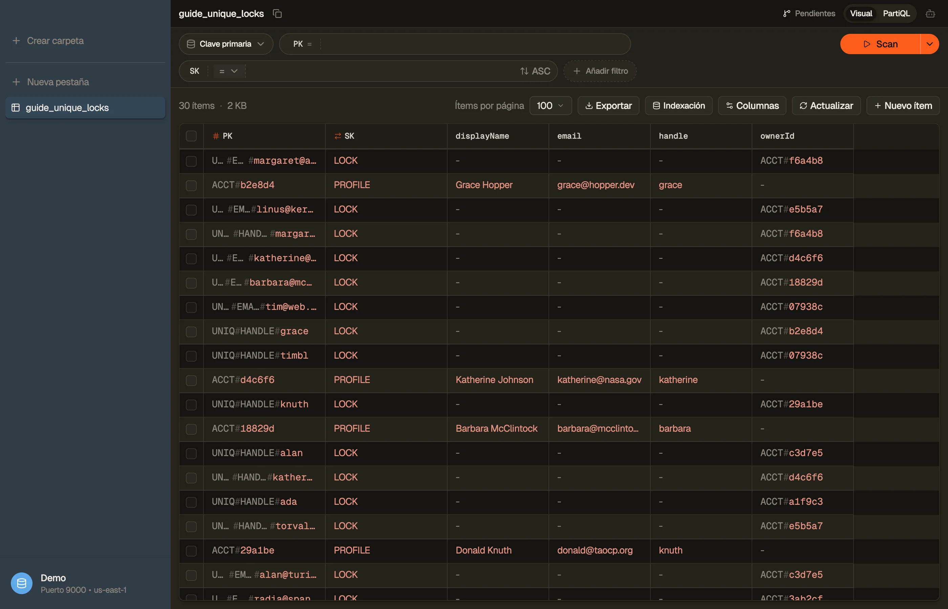948x609 pixels.
Task: Create a Nuevo ítem
Action: (x=903, y=106)
